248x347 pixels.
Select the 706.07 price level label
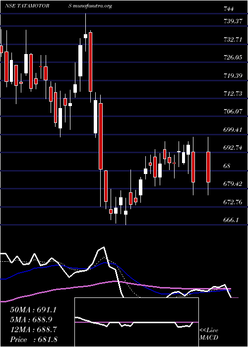pos(233,112)
